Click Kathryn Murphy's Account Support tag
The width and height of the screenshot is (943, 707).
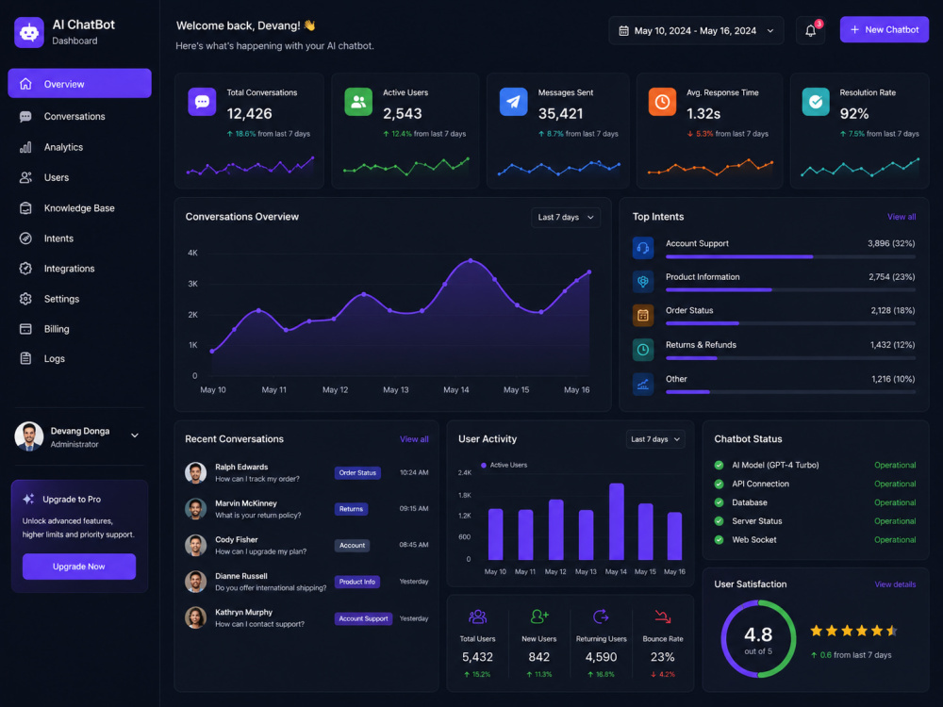(363, 618)
